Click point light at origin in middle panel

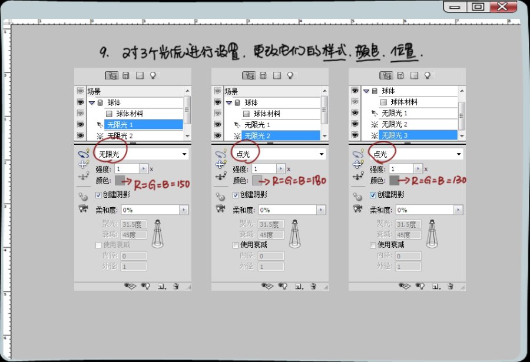coord(220,196)
